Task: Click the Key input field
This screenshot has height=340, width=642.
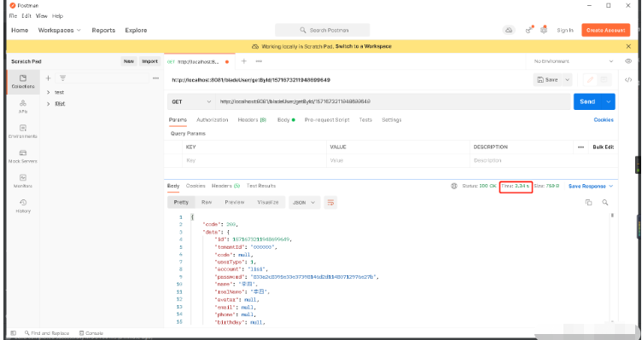Action: (254, 160)
